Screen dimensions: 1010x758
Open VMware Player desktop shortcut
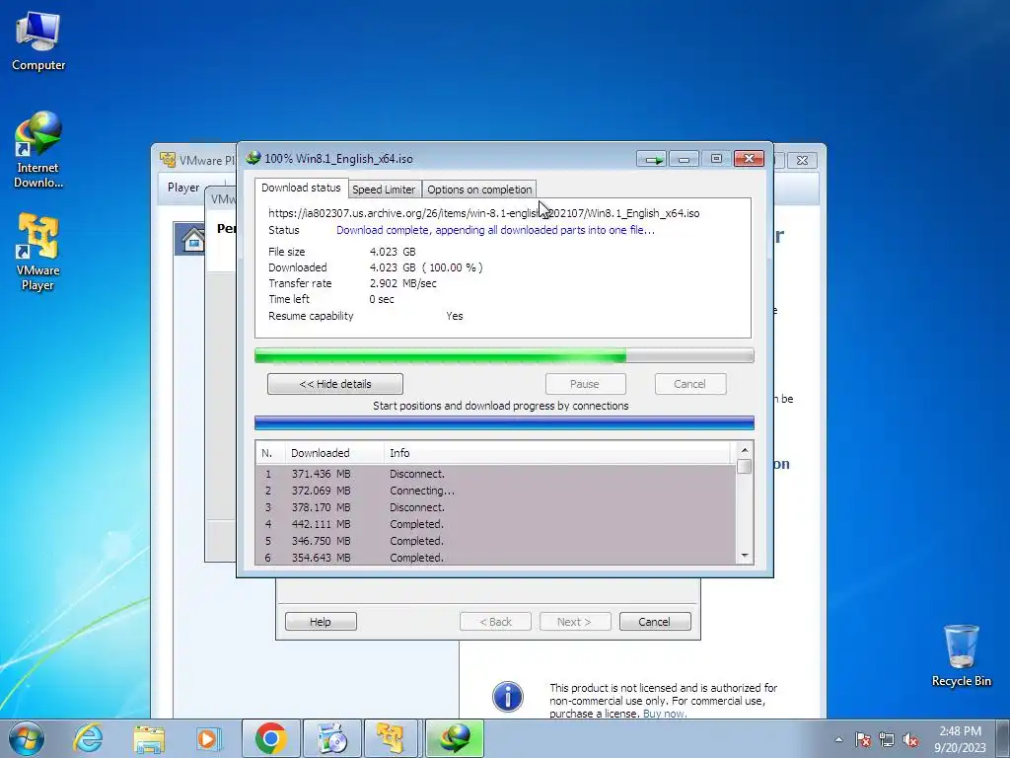38,252
